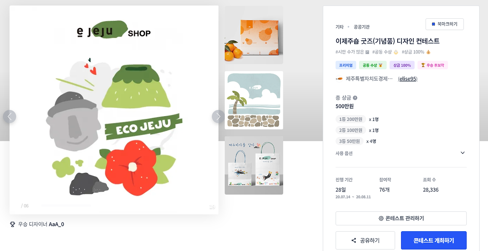Select the orange tangerine box thumbnail
Viewport: 488px width, 251px height.
(254, 35)
